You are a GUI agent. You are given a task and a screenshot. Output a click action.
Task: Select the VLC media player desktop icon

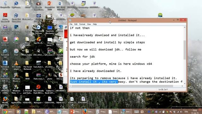pos(16,66)
